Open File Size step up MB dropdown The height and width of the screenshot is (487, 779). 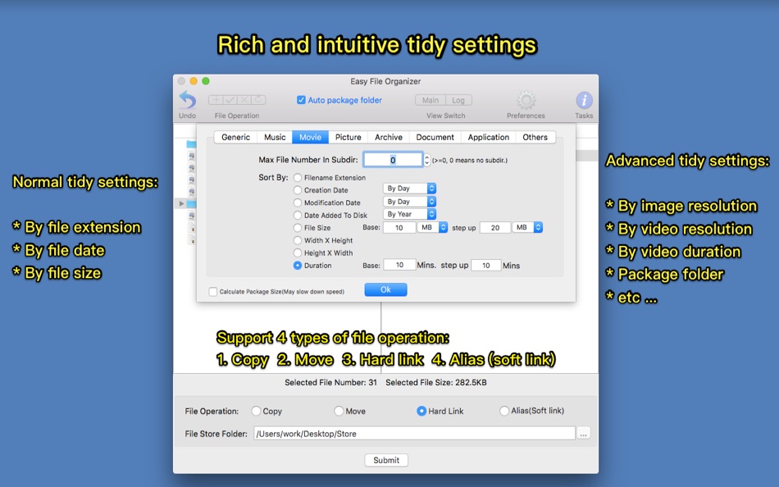[527, 227]
